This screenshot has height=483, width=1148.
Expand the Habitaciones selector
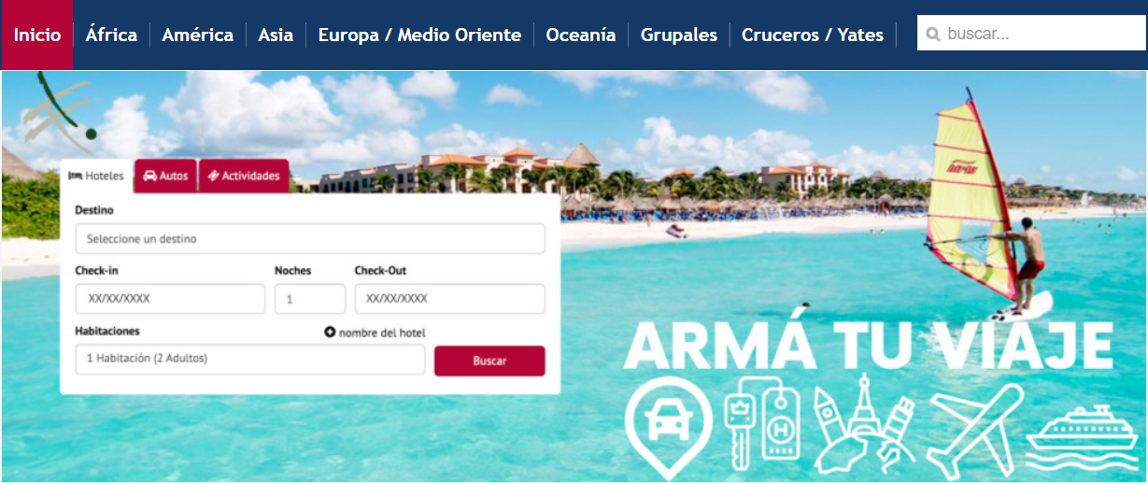point(250,359)
